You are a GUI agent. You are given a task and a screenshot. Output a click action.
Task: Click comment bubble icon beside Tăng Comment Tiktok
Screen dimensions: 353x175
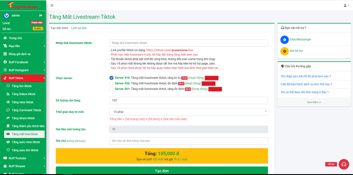(8, 110)
